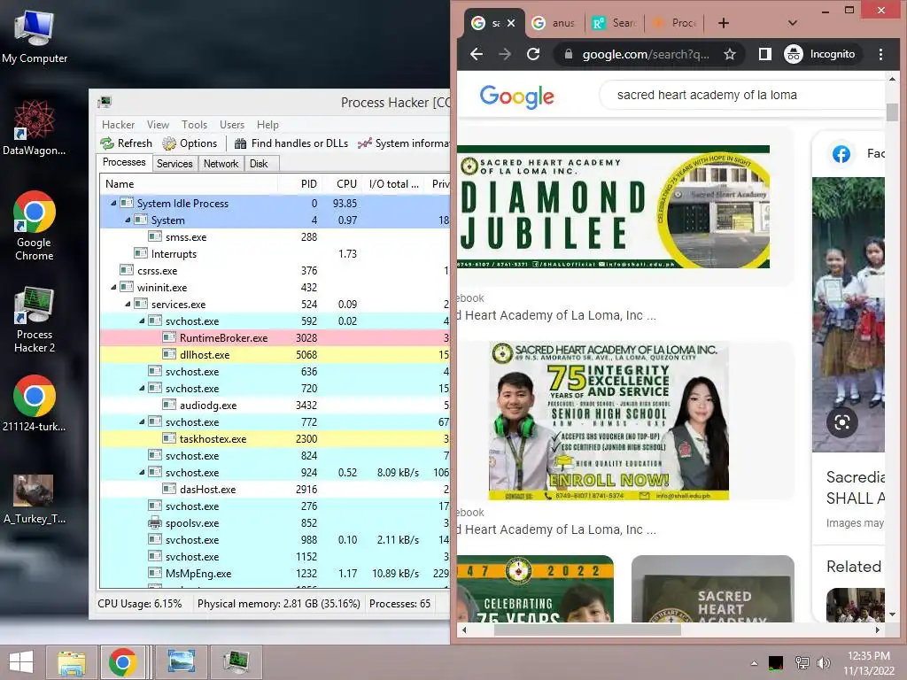This screenshot has height=680, width=907.
Task: Switch to the Services tab
Action: pos(174,164)
